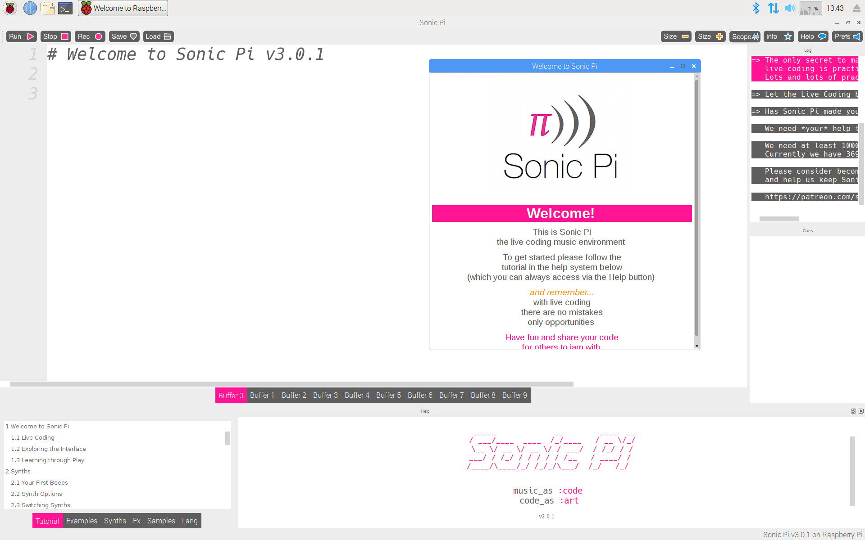Float the Help panel with undock icon
The width and height of the screenshot is (865, 540).
coord(853,411)
